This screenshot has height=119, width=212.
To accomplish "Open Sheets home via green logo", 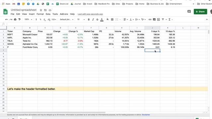I will pyautogui.click(x=5, y=12).
